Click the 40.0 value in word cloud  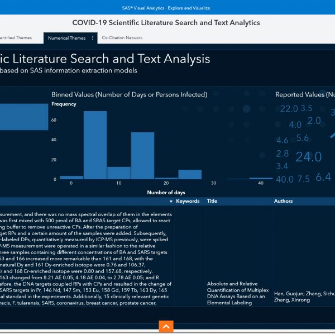tap(284, 179)
